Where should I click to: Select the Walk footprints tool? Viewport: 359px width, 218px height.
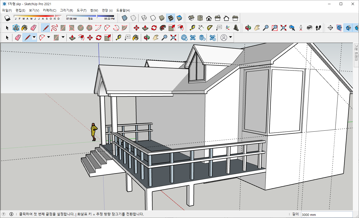[318, 28]
